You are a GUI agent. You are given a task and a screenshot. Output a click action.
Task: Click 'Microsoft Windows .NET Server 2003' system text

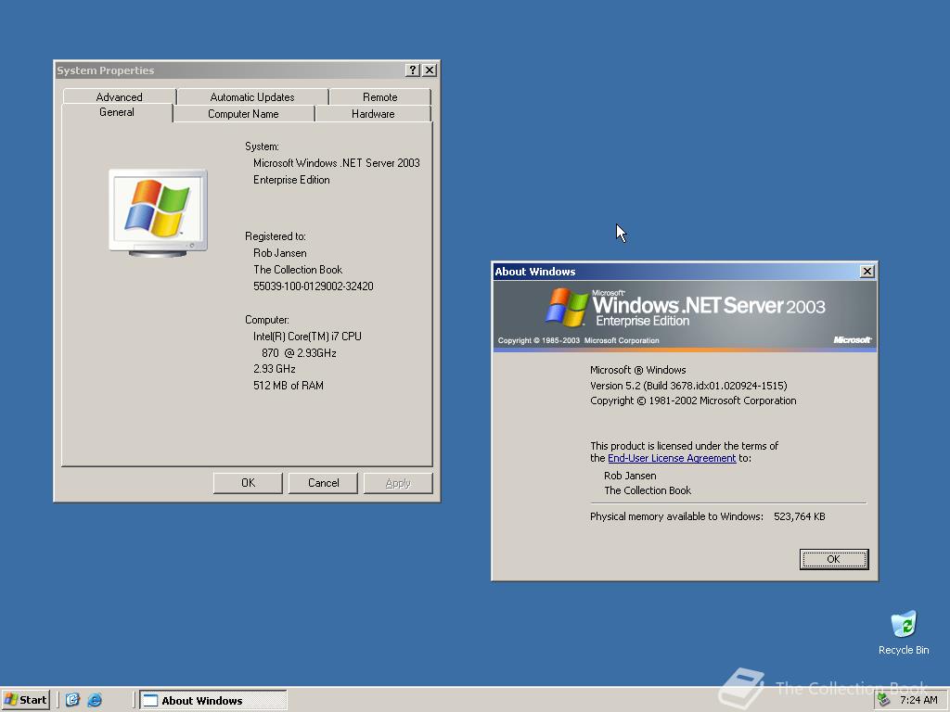pyautogui.click(x=336, y=163)
